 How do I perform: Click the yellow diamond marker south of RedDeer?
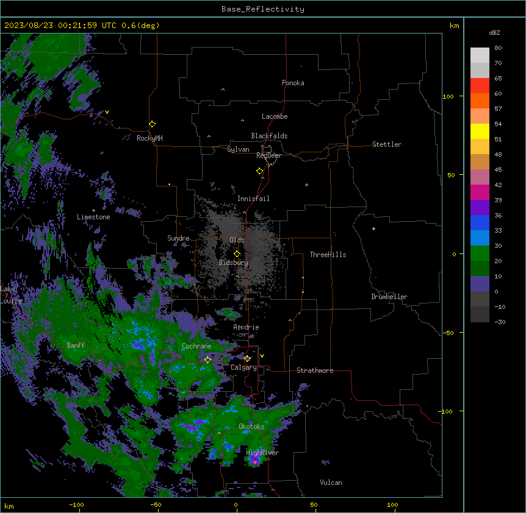tap(260, 171)
